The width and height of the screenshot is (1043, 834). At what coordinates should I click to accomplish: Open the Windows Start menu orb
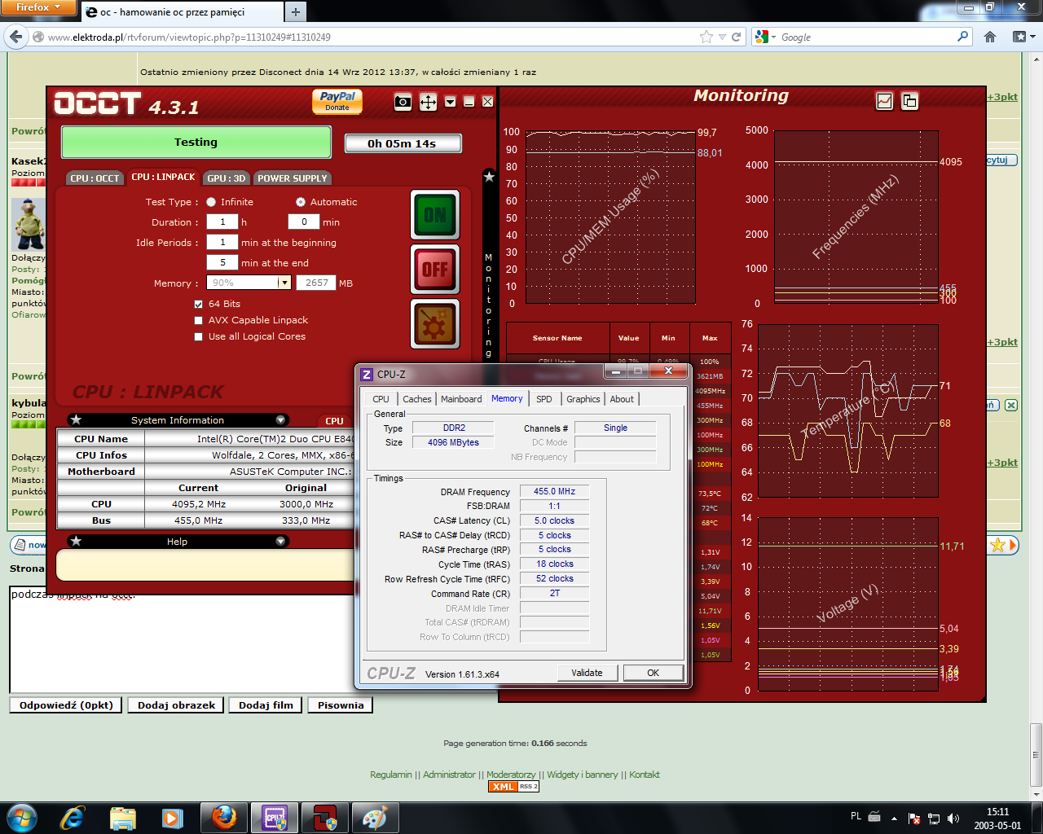(x=21, y=817)
